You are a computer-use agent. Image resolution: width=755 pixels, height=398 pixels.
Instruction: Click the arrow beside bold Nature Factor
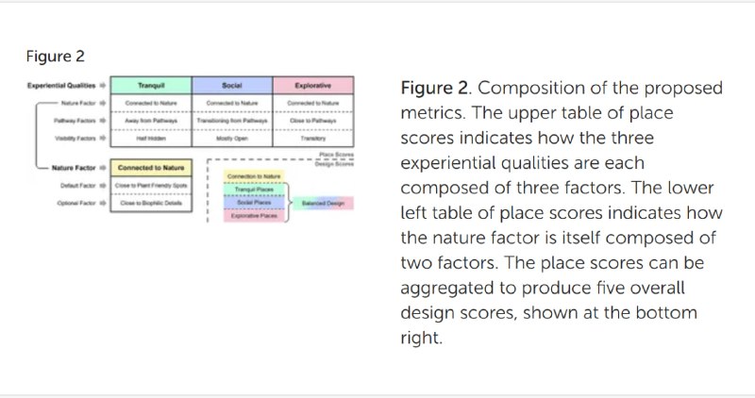click(x=103, y=168)
